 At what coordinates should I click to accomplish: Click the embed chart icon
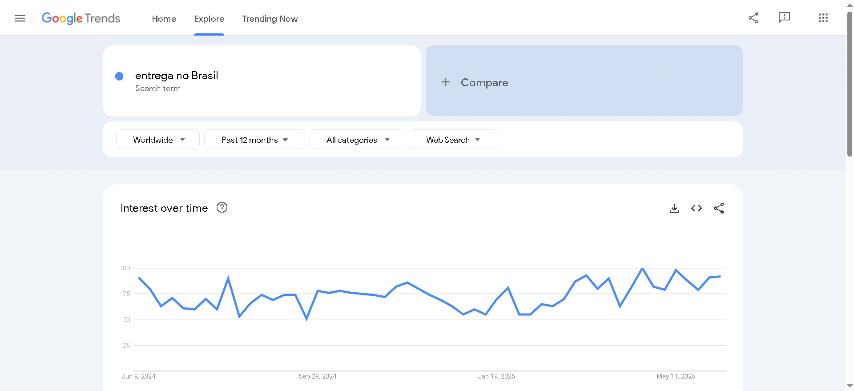(x=697, y=208)
